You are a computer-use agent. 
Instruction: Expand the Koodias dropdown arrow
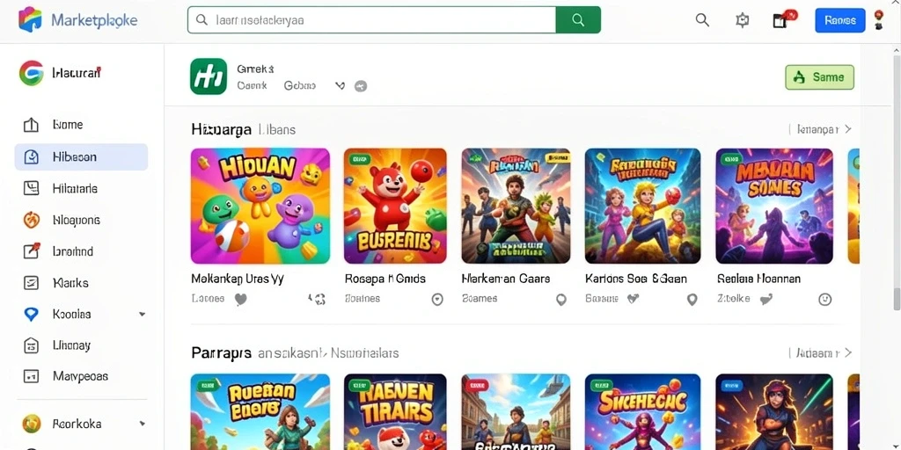click(x=142, y=315)
